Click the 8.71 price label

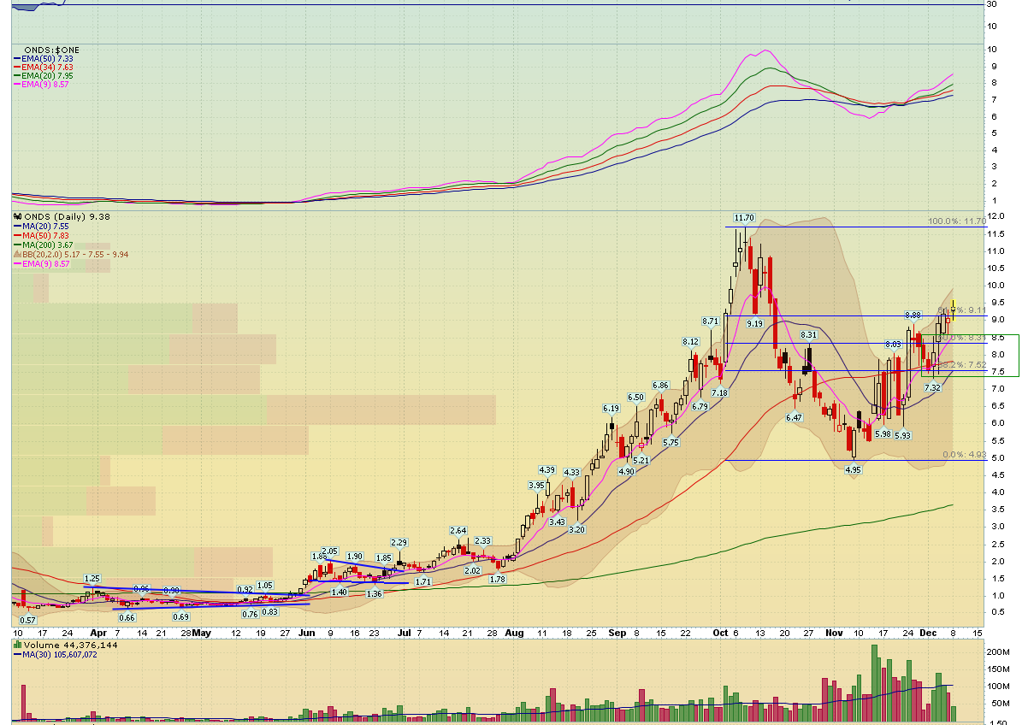point(710,321)
